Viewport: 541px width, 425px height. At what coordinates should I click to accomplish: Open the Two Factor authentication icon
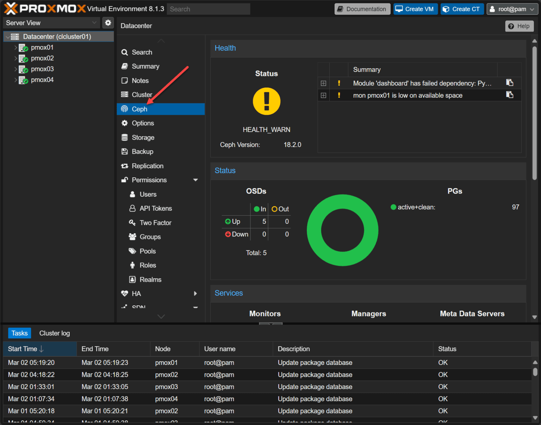[133, 223]
